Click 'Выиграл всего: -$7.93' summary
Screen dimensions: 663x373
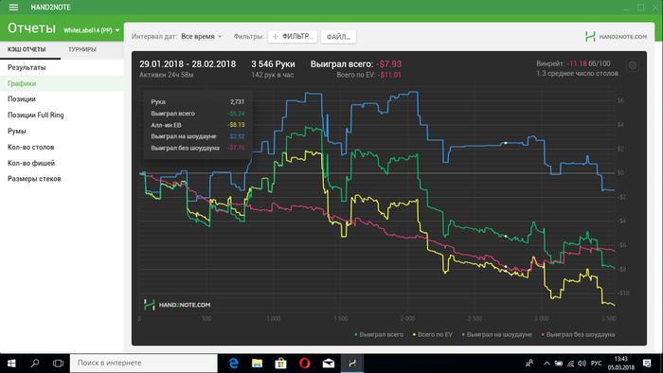tap(356, 64)
